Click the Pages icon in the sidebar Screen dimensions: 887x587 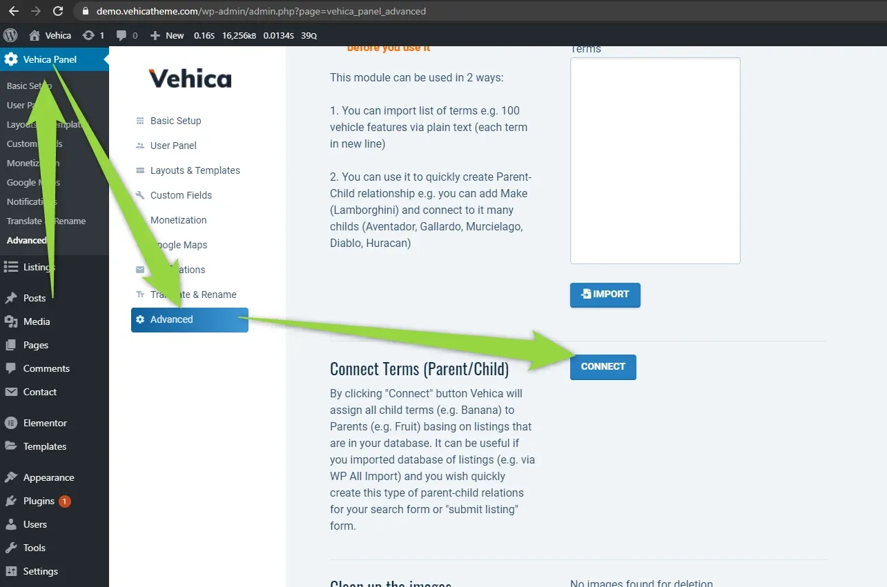11,345
